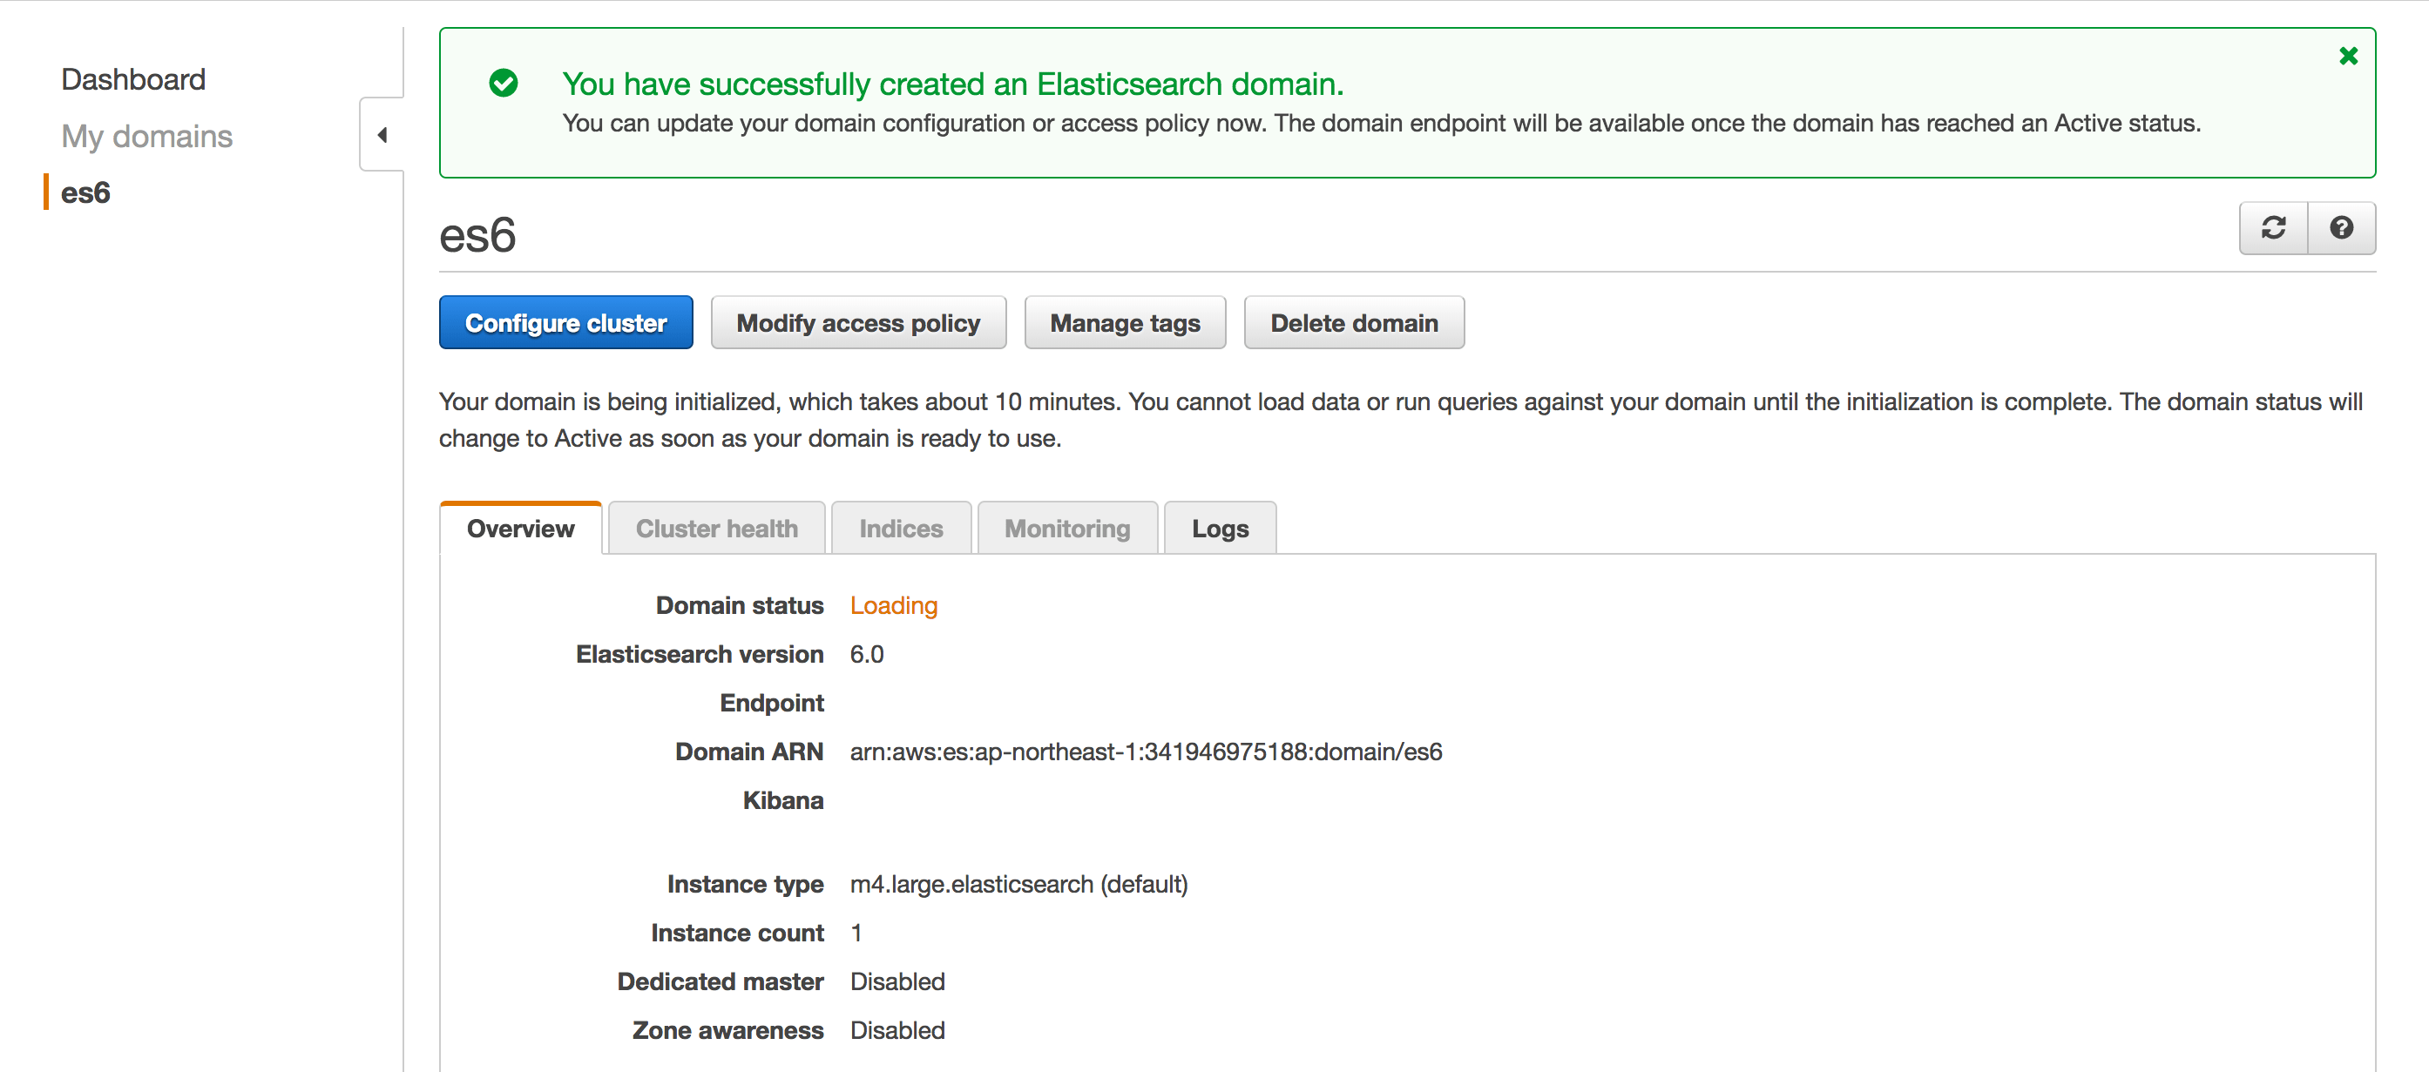Image resolution: width=2429 pixels, height=1072 pixels.
Task: Dismiss the success notification banner
Action: click(x=2348, y=56)
